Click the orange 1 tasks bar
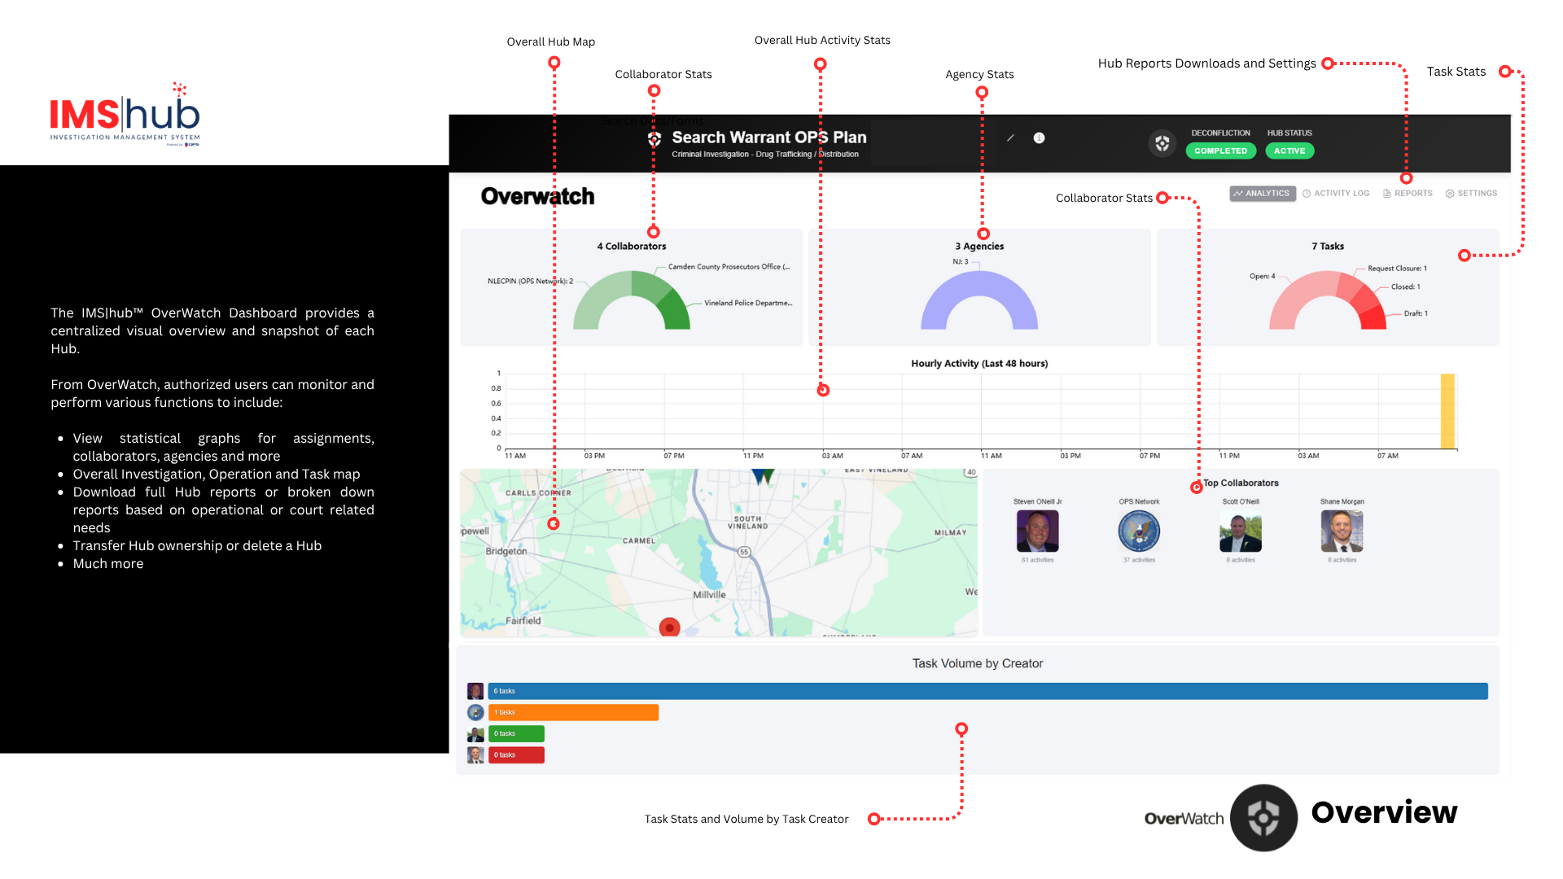Viewport: 1563px width, 879px height. point(573,712)
